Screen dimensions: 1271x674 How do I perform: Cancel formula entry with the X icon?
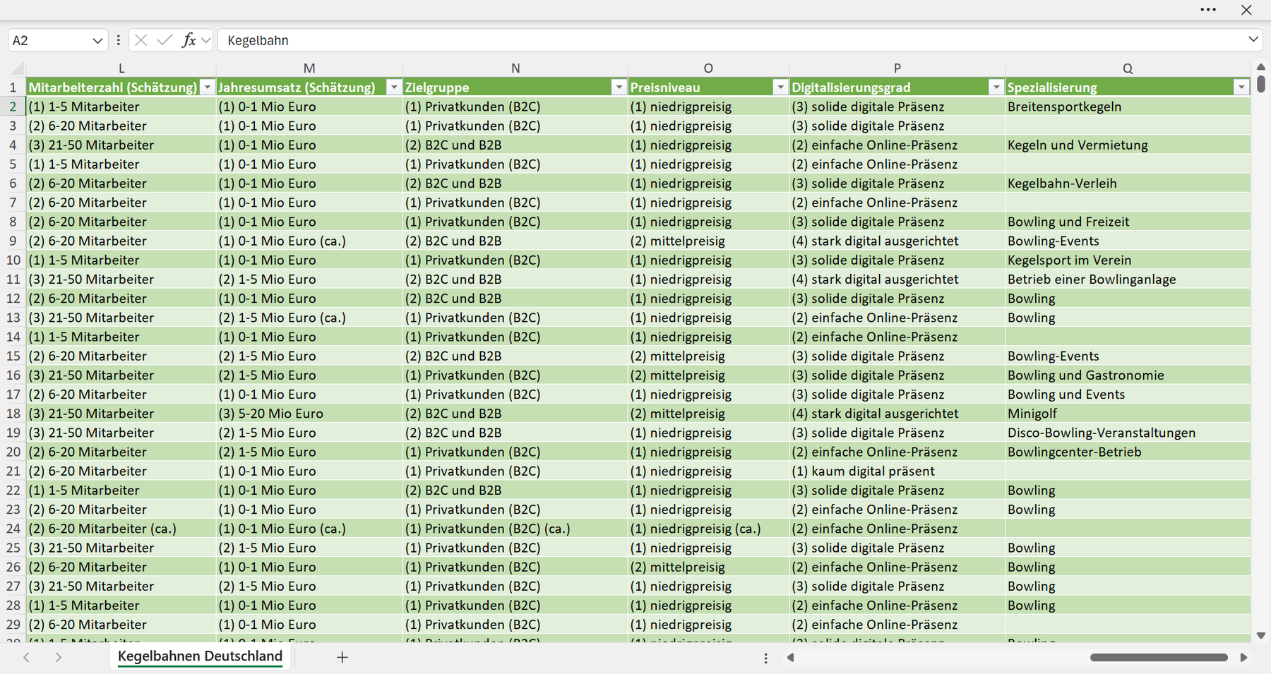[x=141, y=40]
